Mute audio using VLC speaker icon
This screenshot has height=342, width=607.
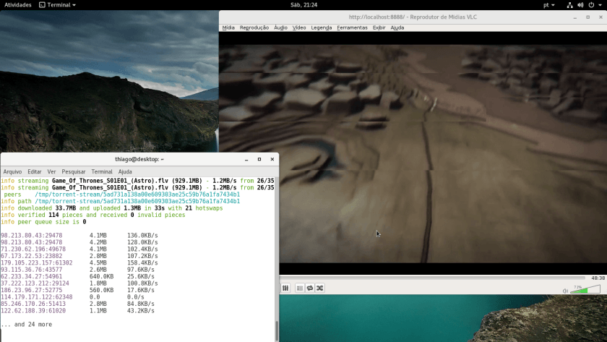coord(565,291)
